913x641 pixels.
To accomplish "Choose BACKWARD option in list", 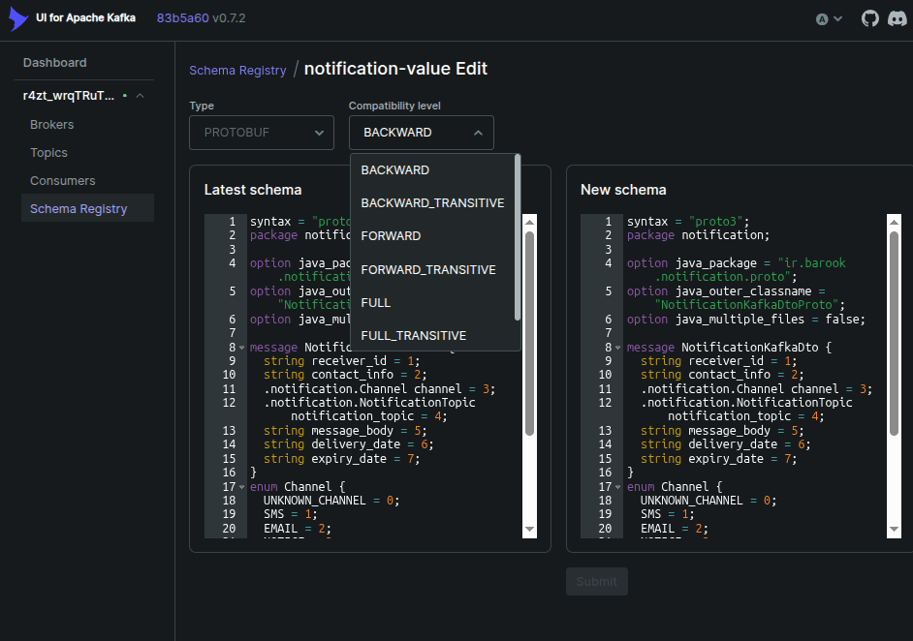I will tap(432, 170).
